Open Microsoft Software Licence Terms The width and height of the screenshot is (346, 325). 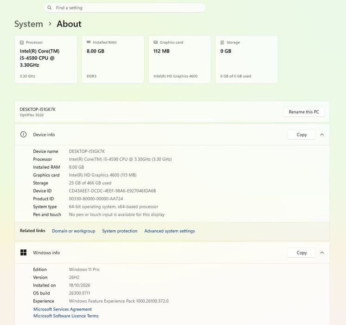pos(66,316)
